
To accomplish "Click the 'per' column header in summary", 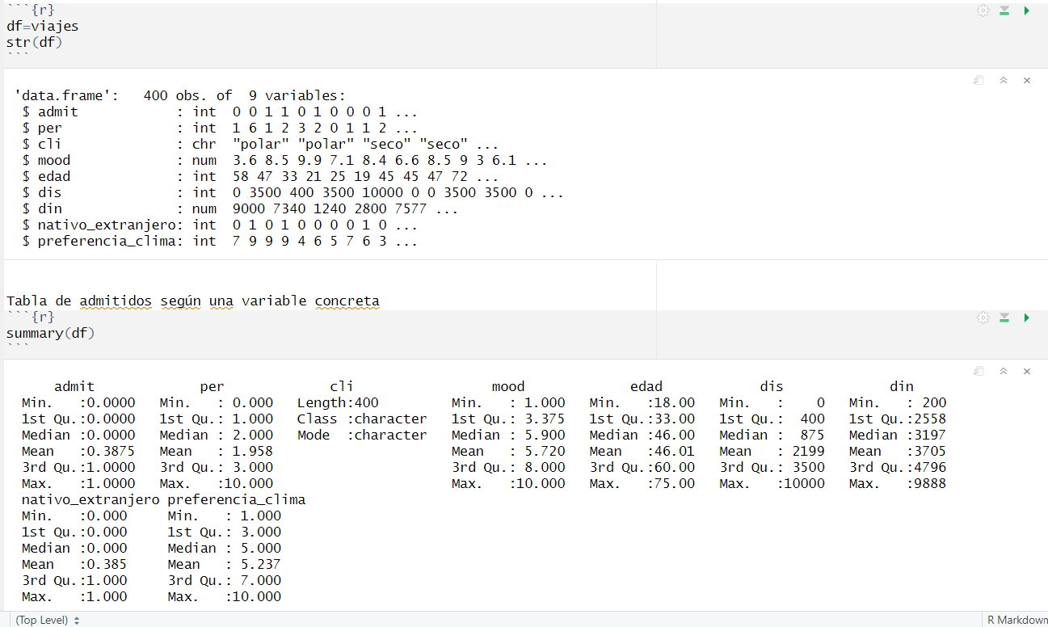I will tap(212, 386).
